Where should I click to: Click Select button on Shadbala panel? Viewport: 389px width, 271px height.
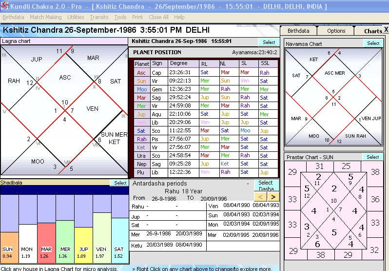click(x=120, y=183)
